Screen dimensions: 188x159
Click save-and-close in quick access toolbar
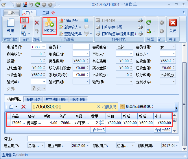point(25,5)
